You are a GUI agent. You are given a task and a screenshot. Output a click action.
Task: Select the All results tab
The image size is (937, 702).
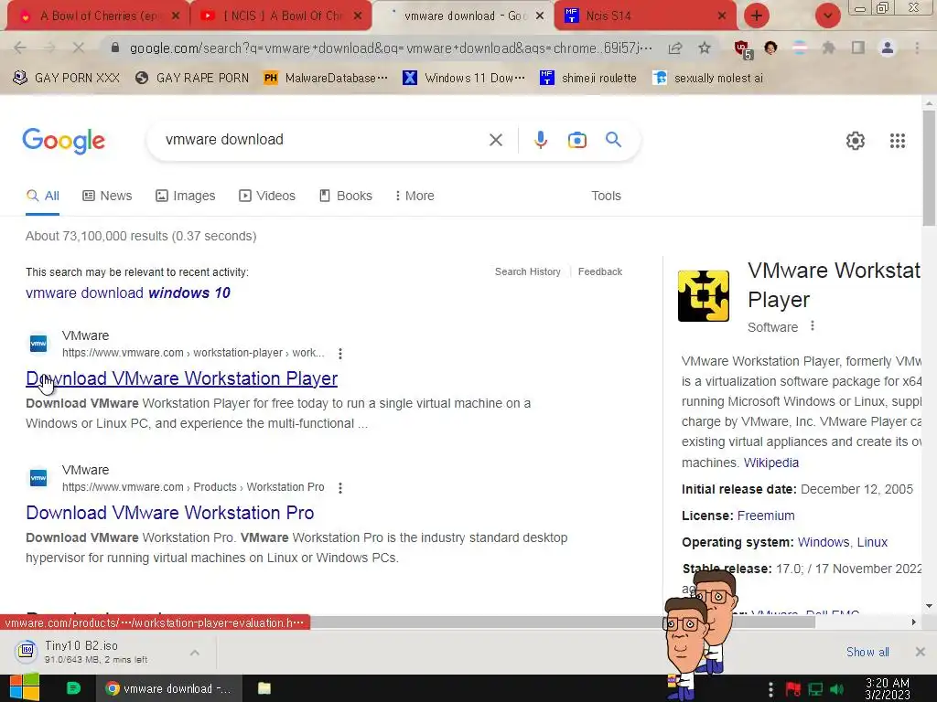42,196
